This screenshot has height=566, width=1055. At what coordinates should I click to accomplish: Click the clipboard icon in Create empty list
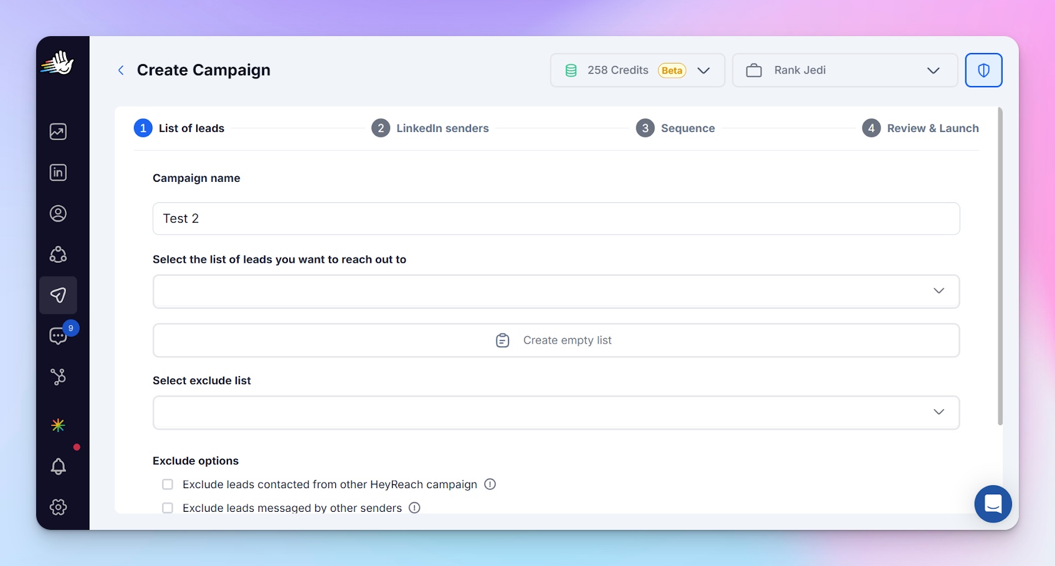coord(502,341)
